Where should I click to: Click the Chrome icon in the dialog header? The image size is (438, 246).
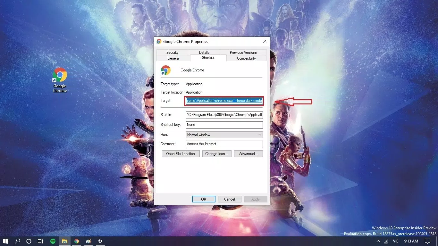click(x=166, y=70)
